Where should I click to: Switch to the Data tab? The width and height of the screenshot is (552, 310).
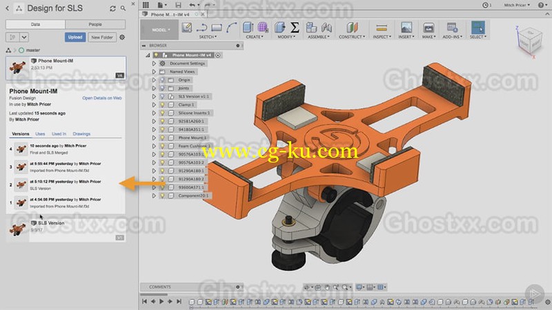coord(35,24)
